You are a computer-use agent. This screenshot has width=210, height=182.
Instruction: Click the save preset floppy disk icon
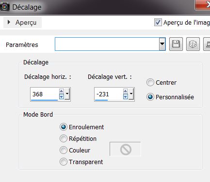point(176,44)
